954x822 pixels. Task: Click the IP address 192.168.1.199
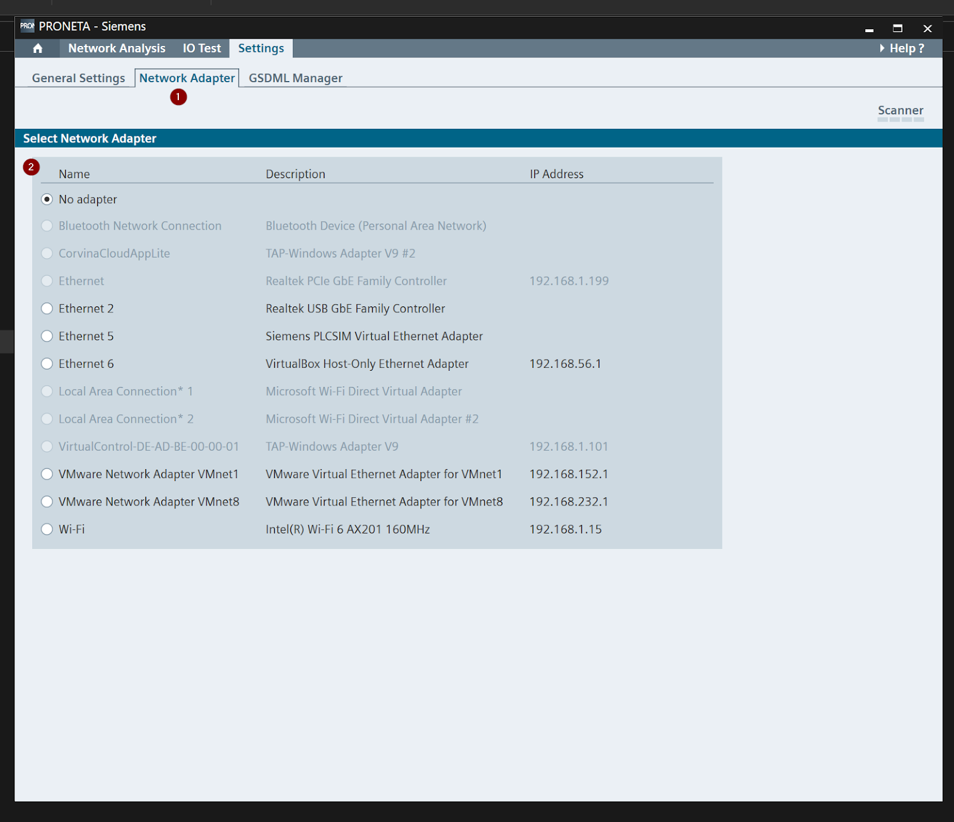tap(569, 281)
